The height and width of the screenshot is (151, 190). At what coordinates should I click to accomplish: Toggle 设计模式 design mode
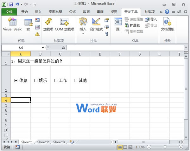coord(96,25)
